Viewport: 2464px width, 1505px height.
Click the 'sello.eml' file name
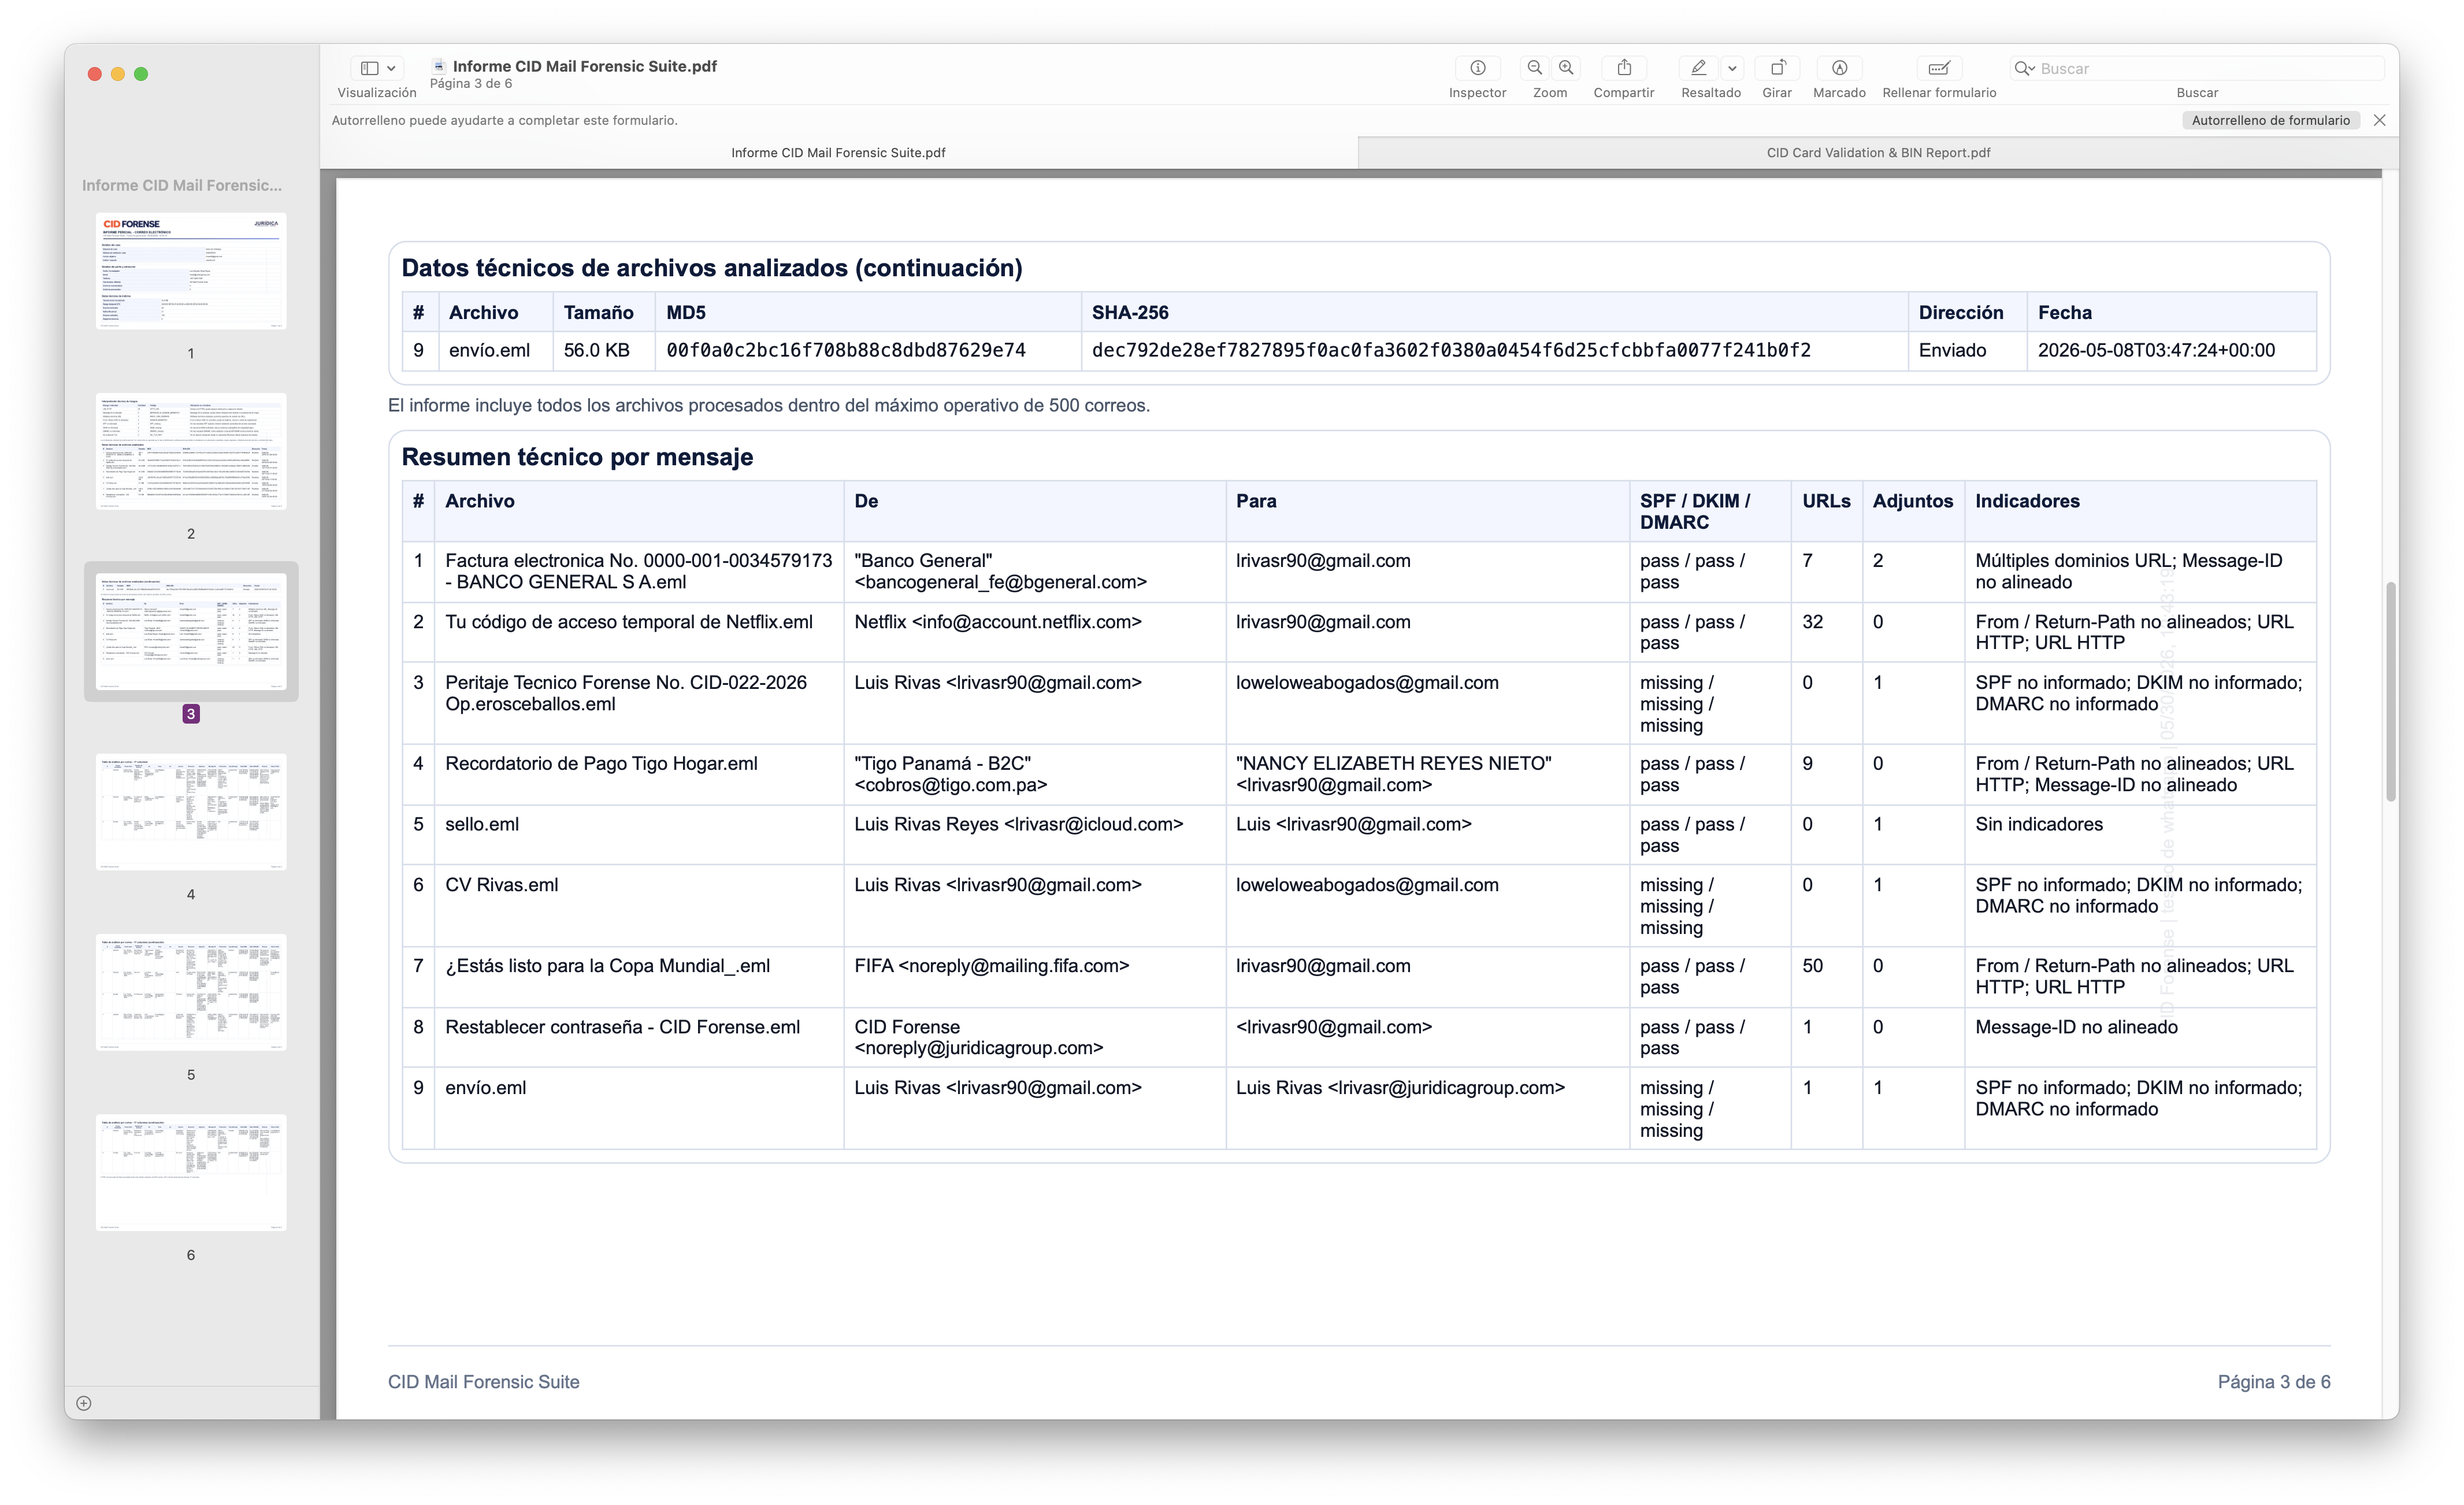[482, 824]
